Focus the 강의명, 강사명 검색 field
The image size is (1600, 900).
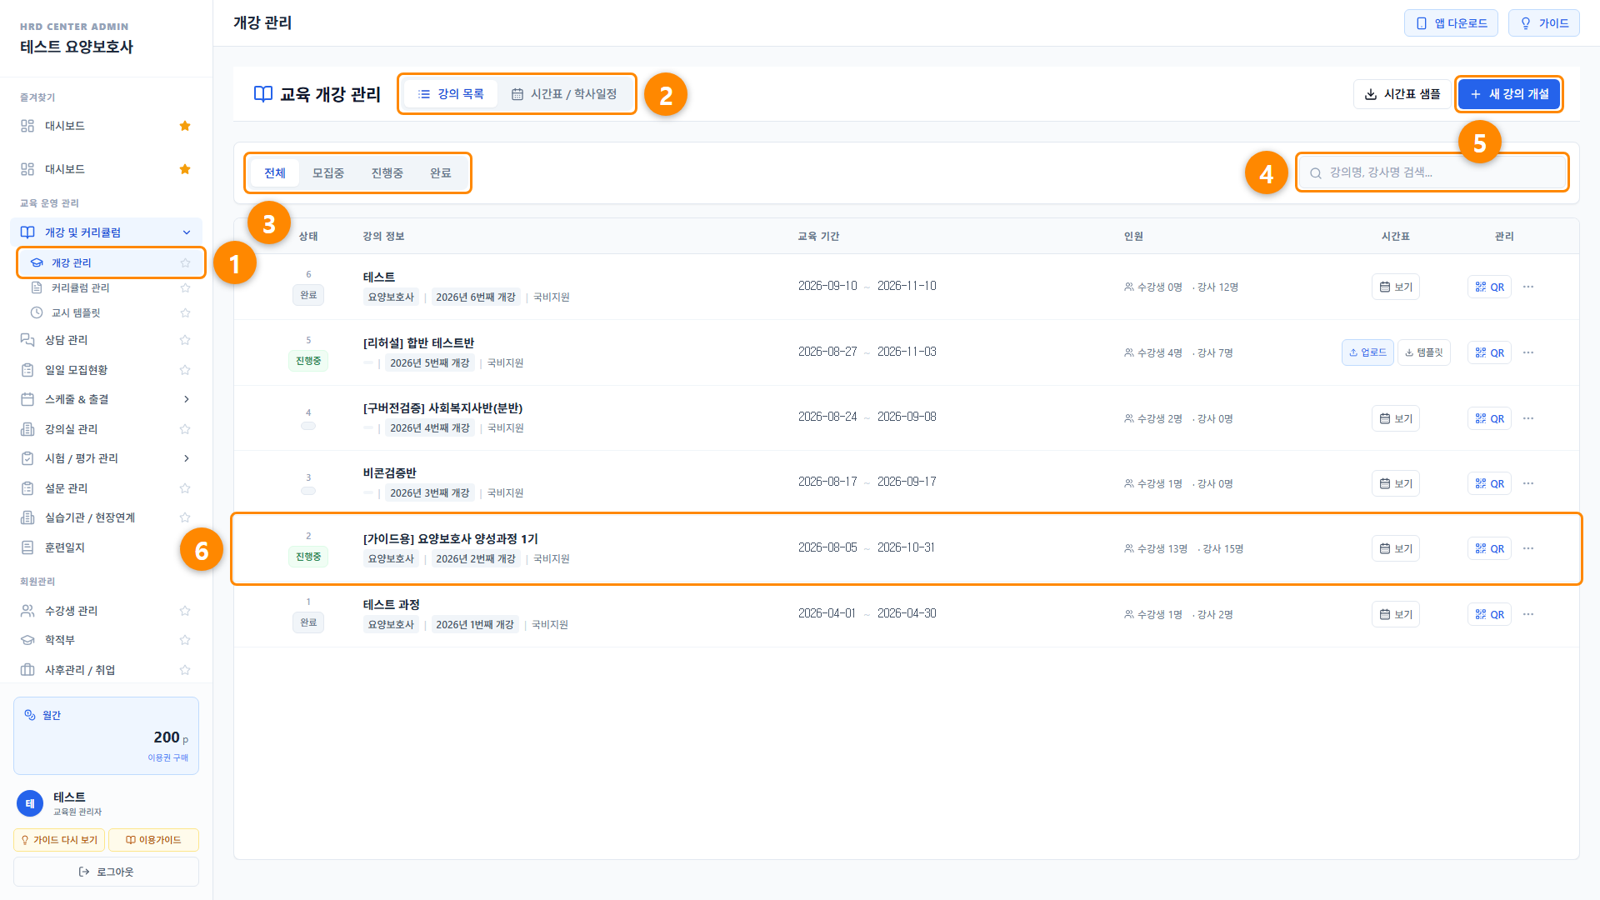pos(1432,172)
